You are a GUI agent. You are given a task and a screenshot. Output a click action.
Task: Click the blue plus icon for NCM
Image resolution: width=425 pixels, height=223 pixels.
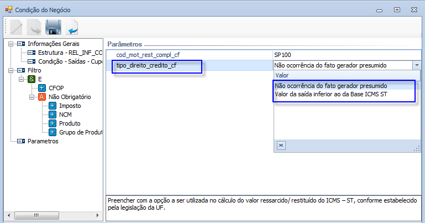53,115
